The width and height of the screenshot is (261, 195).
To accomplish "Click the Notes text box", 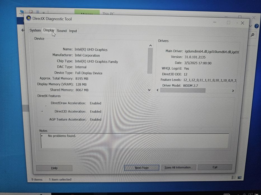I will tap(135, 141).
